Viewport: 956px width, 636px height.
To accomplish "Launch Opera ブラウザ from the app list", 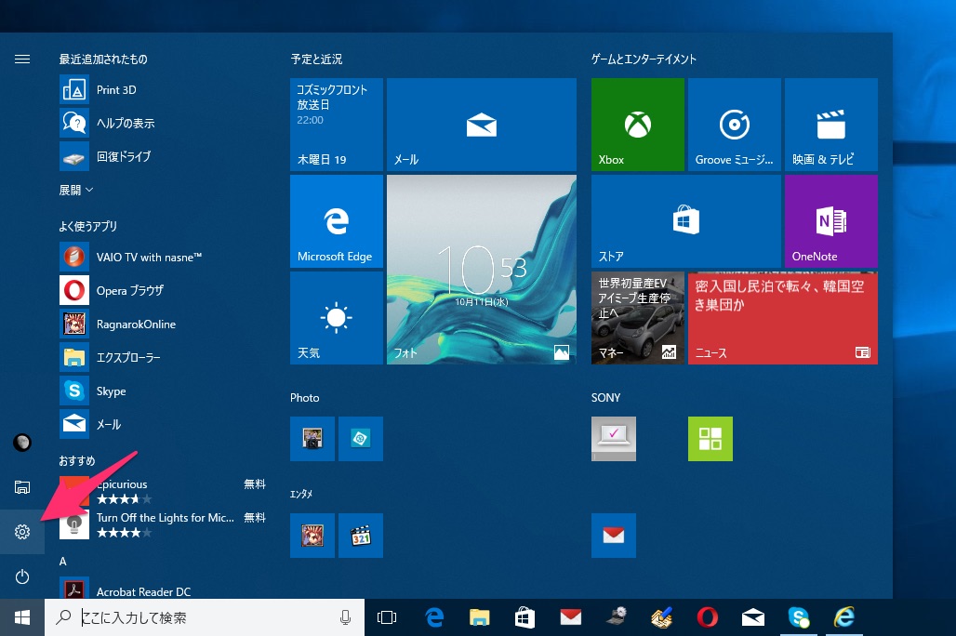I will [x=162, y=290].
